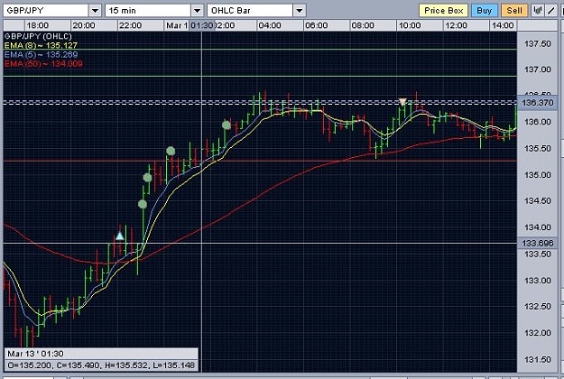Image resolution: width=564 pixels, height=379 pixels.
Task: Click the green circle marker near 135.50
Action: (171, 151)
